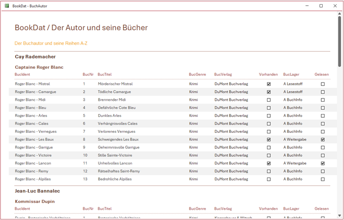Click the Kommissar Dupin series heading
The image size is (344, 220).
[x=34, y=202]
